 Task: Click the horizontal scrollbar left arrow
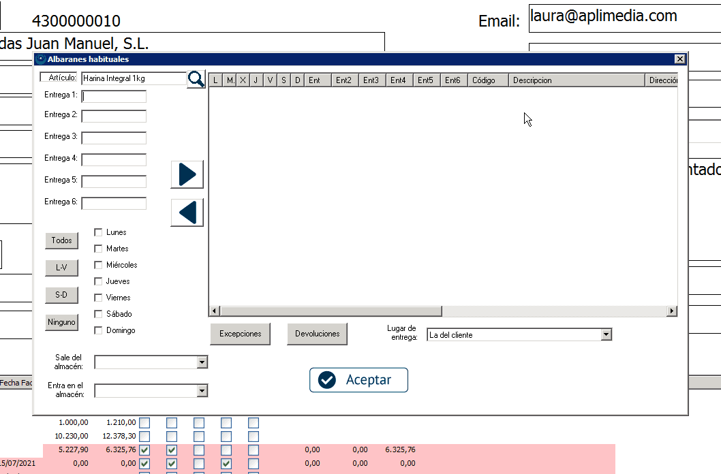coord(213,311)
